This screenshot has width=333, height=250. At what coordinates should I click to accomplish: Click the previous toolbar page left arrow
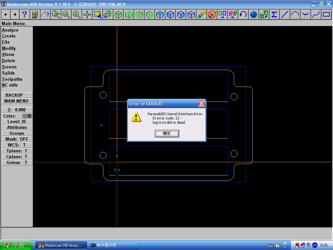point(6,15)
